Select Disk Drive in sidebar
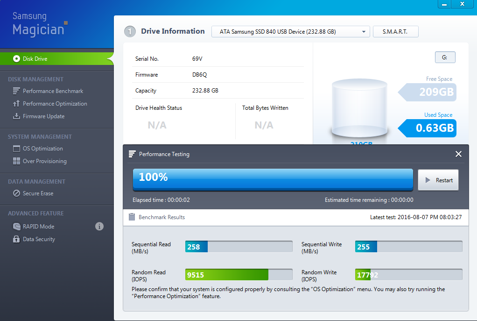 click(x=35, y=59)
